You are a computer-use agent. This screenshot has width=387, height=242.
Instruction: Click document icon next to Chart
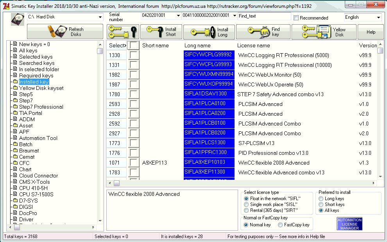tap(15, 169)
